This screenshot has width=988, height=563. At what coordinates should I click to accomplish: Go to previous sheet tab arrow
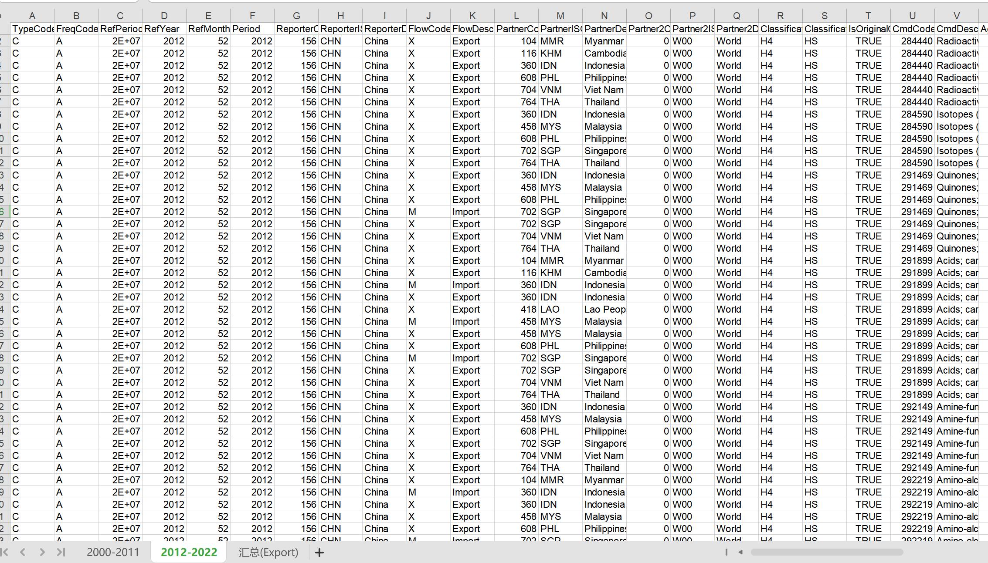point(23,552)
